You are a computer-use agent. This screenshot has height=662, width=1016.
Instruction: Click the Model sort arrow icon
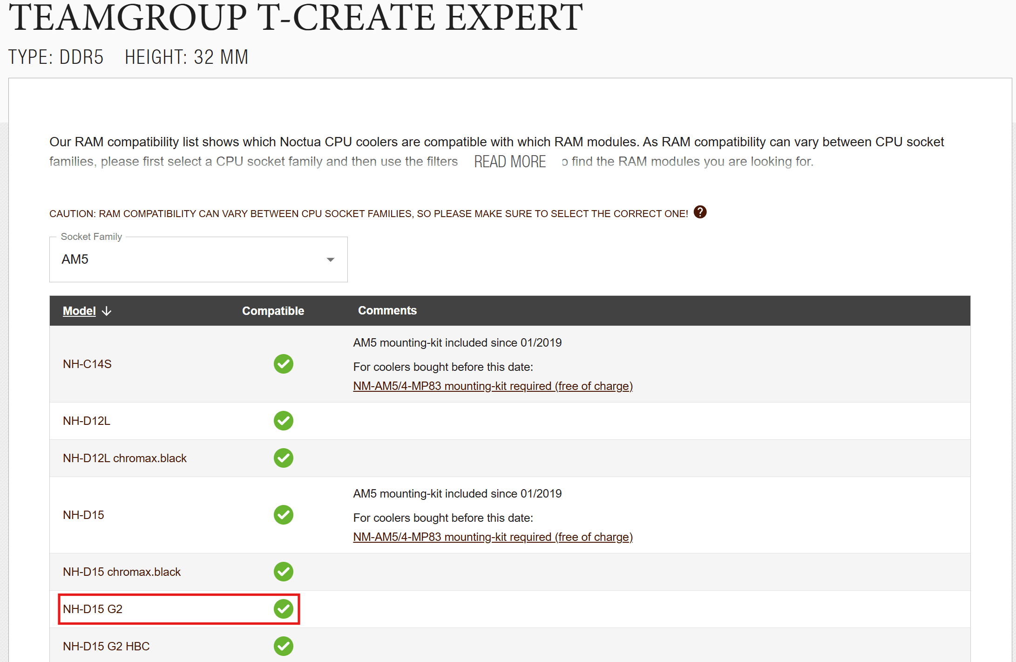[107, 311]
